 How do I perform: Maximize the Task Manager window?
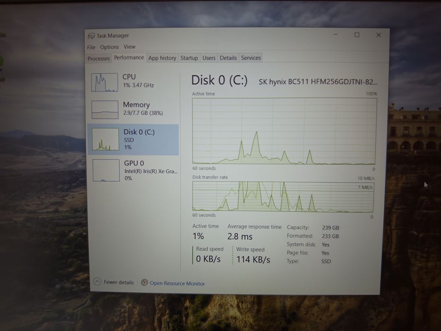[x=357, y=35]
